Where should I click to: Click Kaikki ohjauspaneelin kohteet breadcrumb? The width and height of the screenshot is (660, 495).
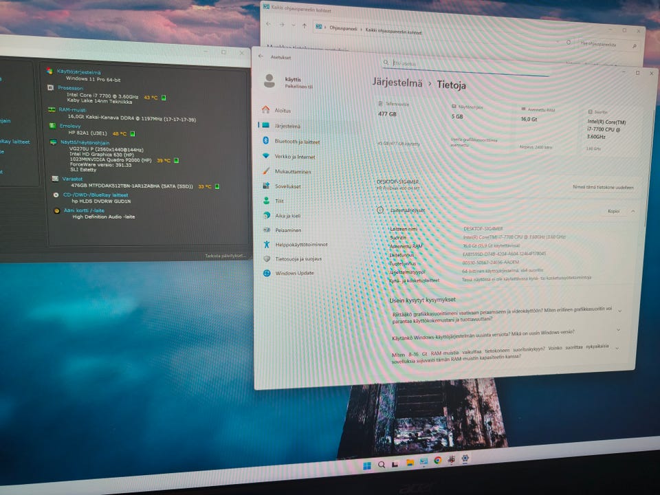point(393,31)
